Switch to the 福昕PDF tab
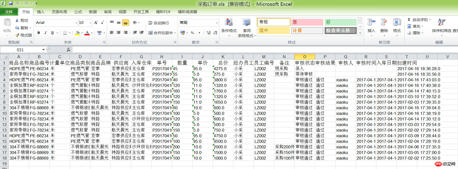The height and width of the screenshot is (169, 458). 163,12
